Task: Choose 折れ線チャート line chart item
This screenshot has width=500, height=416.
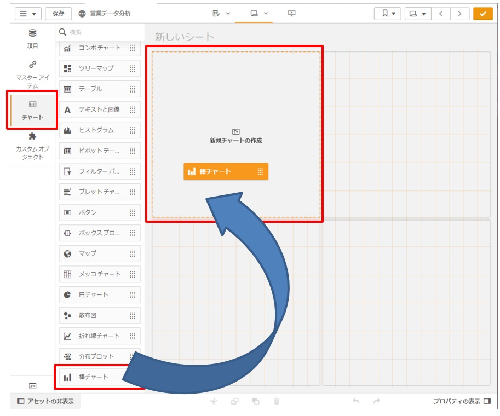Action: [100, 336]
